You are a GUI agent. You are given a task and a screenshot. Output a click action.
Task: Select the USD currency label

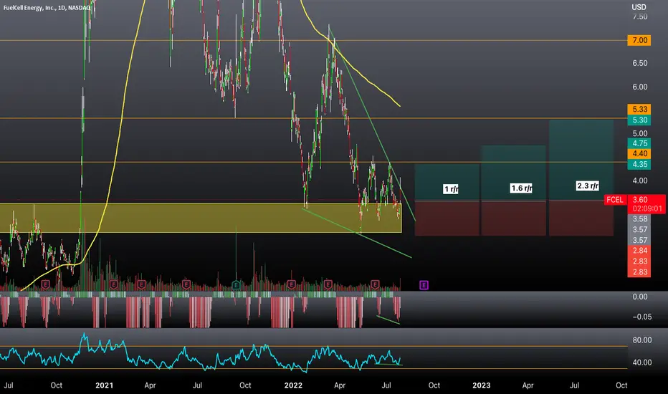coord(639,7)
